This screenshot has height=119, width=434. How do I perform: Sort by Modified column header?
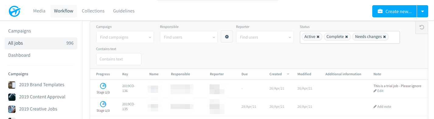(304, 74)
